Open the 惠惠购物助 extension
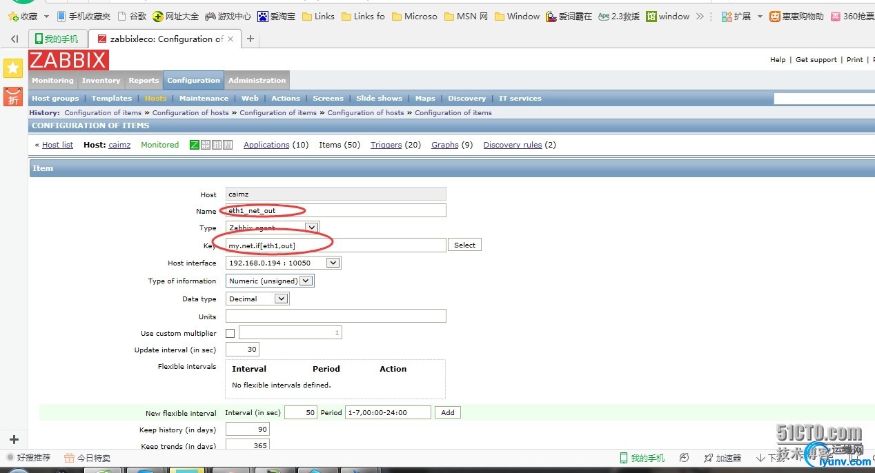The height and width of the screenshot is (473, 875). tap(797, 16)
